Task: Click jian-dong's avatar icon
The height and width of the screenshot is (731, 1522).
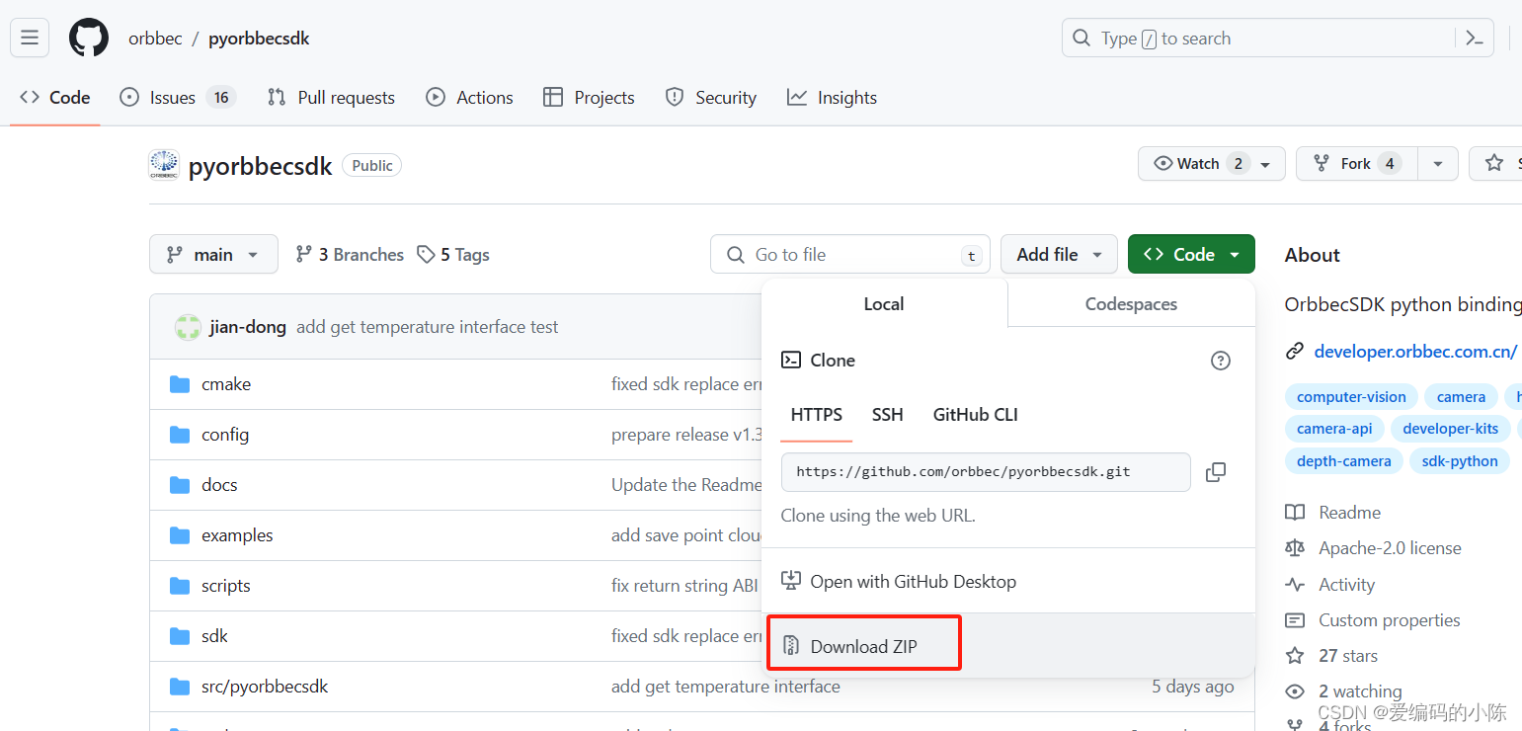Action: [188, 327]
